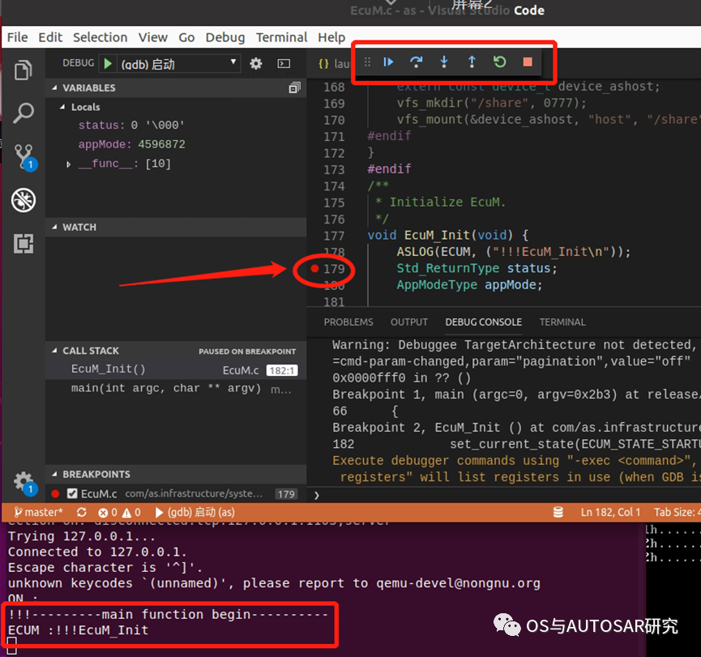Viewport: 701px width, 657px height.
Task: Step Over in the debug toolbar
Action: [x=417, y=62]
